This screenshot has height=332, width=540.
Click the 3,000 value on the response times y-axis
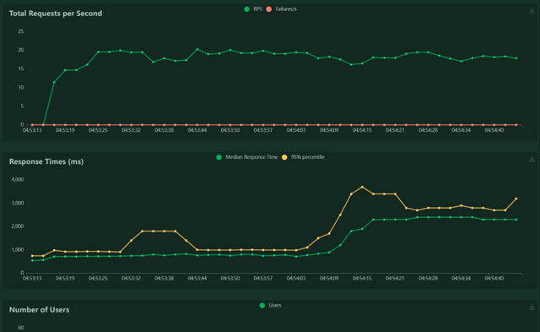pos(18,203)
